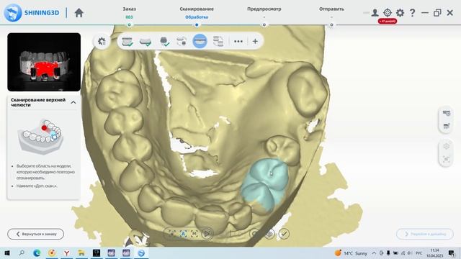Click the blue highlighted tooth on model
Screen dimensions: 461x259
click(x=264, y=184)
